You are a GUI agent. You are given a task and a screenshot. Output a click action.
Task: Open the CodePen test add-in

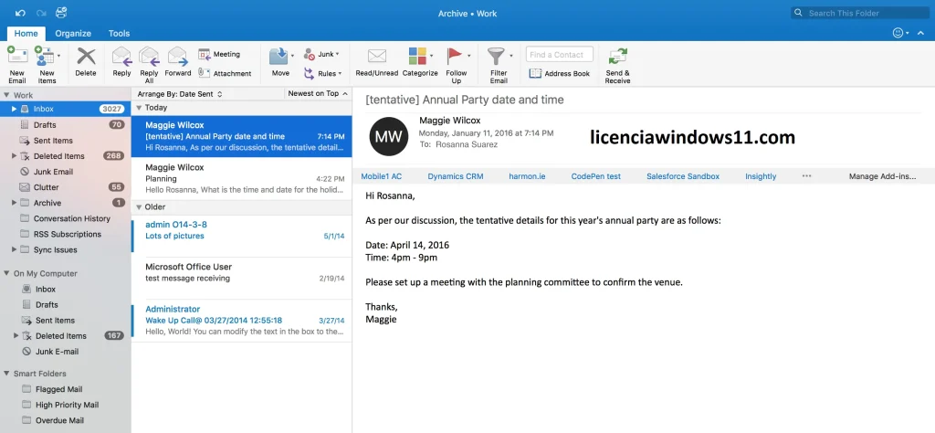click(x=595, y=176)
